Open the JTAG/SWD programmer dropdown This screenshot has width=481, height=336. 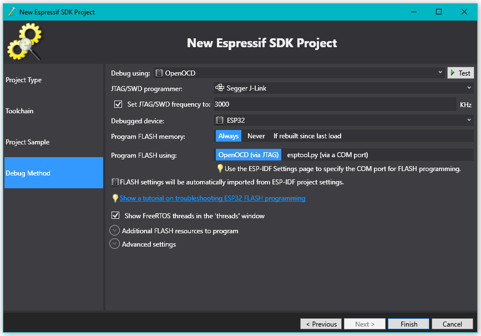point(343,88)
